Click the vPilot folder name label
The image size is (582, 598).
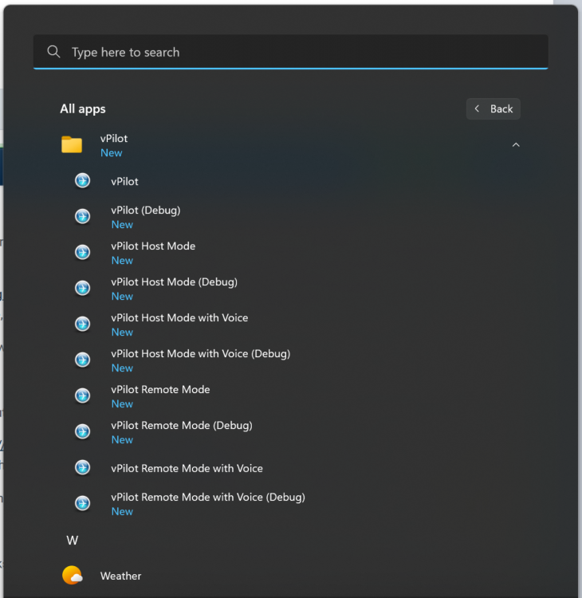(114, 139)
